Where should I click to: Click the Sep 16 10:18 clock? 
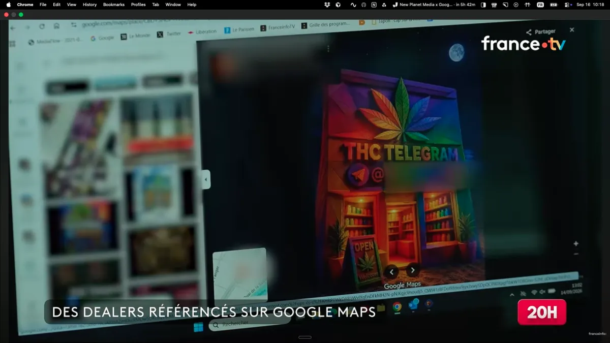click(x=590, y=5)
